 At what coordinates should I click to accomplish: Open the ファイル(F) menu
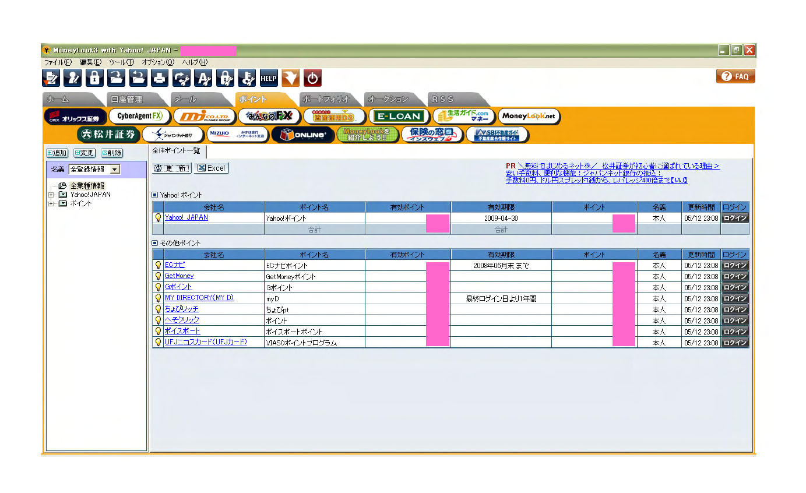coord(58,62)
